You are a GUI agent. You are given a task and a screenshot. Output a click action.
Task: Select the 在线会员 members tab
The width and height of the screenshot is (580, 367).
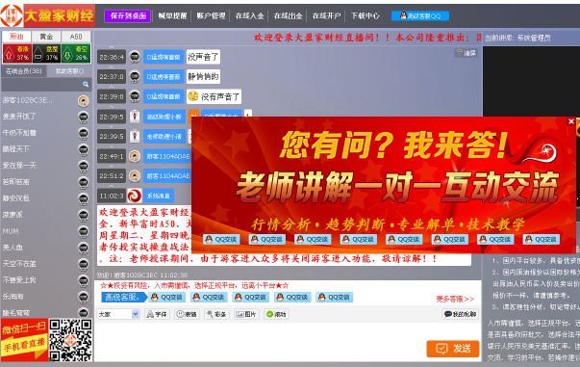[24, 71]
